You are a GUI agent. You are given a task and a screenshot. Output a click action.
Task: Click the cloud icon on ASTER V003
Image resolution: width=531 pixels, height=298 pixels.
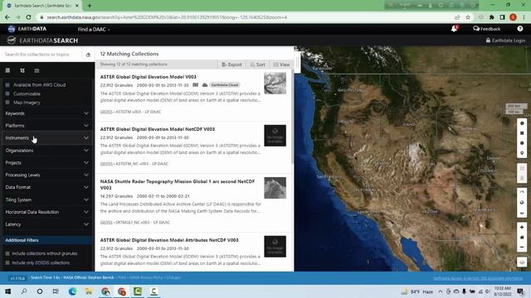tap(205, 85)
